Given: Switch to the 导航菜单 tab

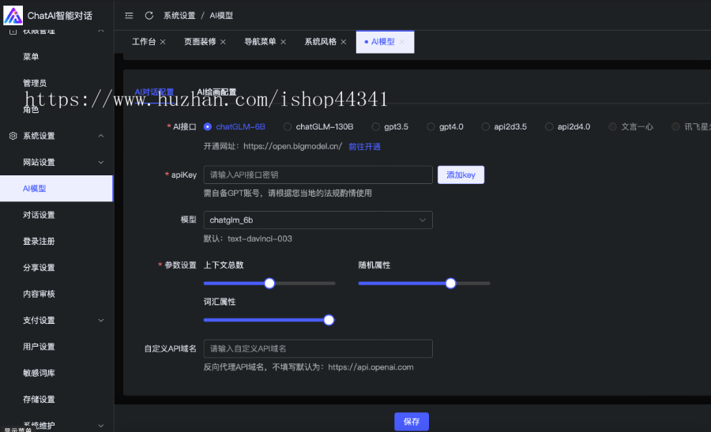Looking at the screenshot, I should pos(260,42).
